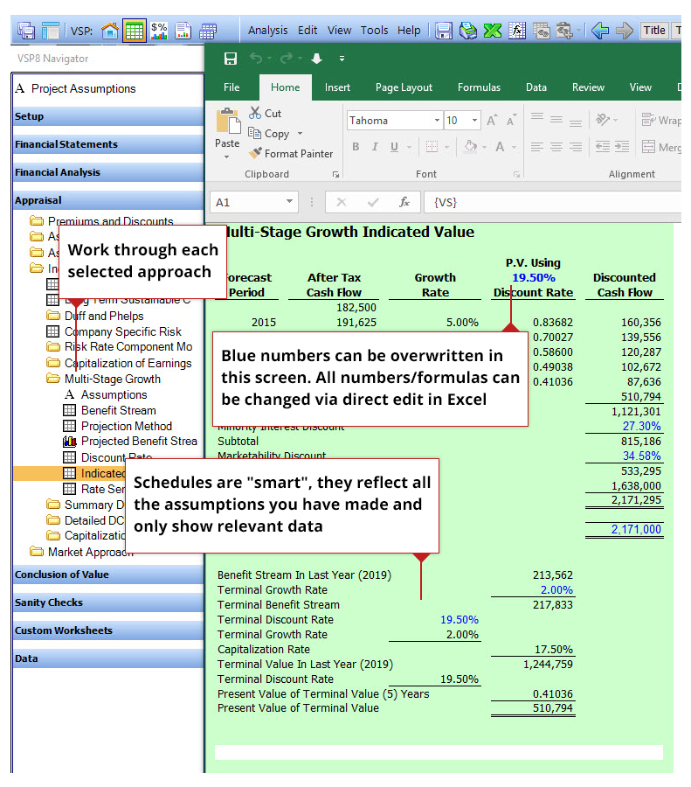Click the Decrease Indent icon
The width and height of the screenshot is (691, 787).
[602, 147]
